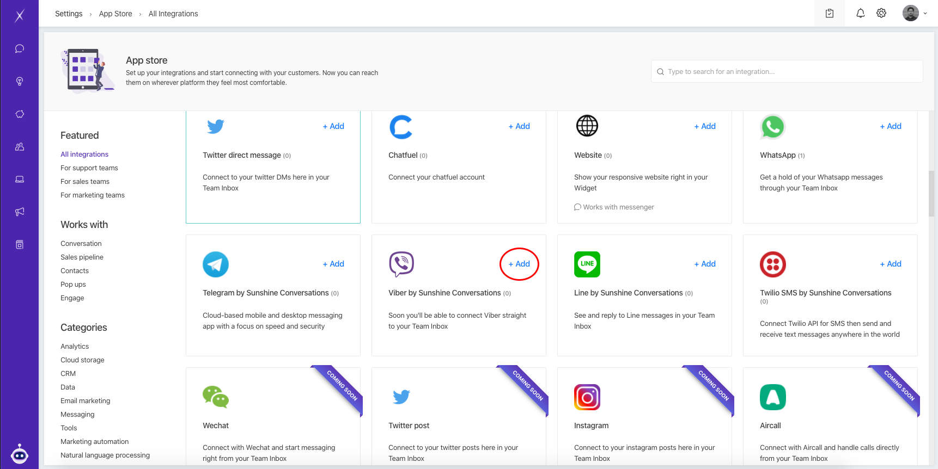This screenshot has width=938, height=469.
Task: Add the WhatsApp integration
Action: click(891, 126)
